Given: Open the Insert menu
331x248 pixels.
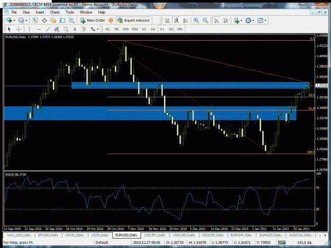Looking at the screenshot, I should pos(40,12).
